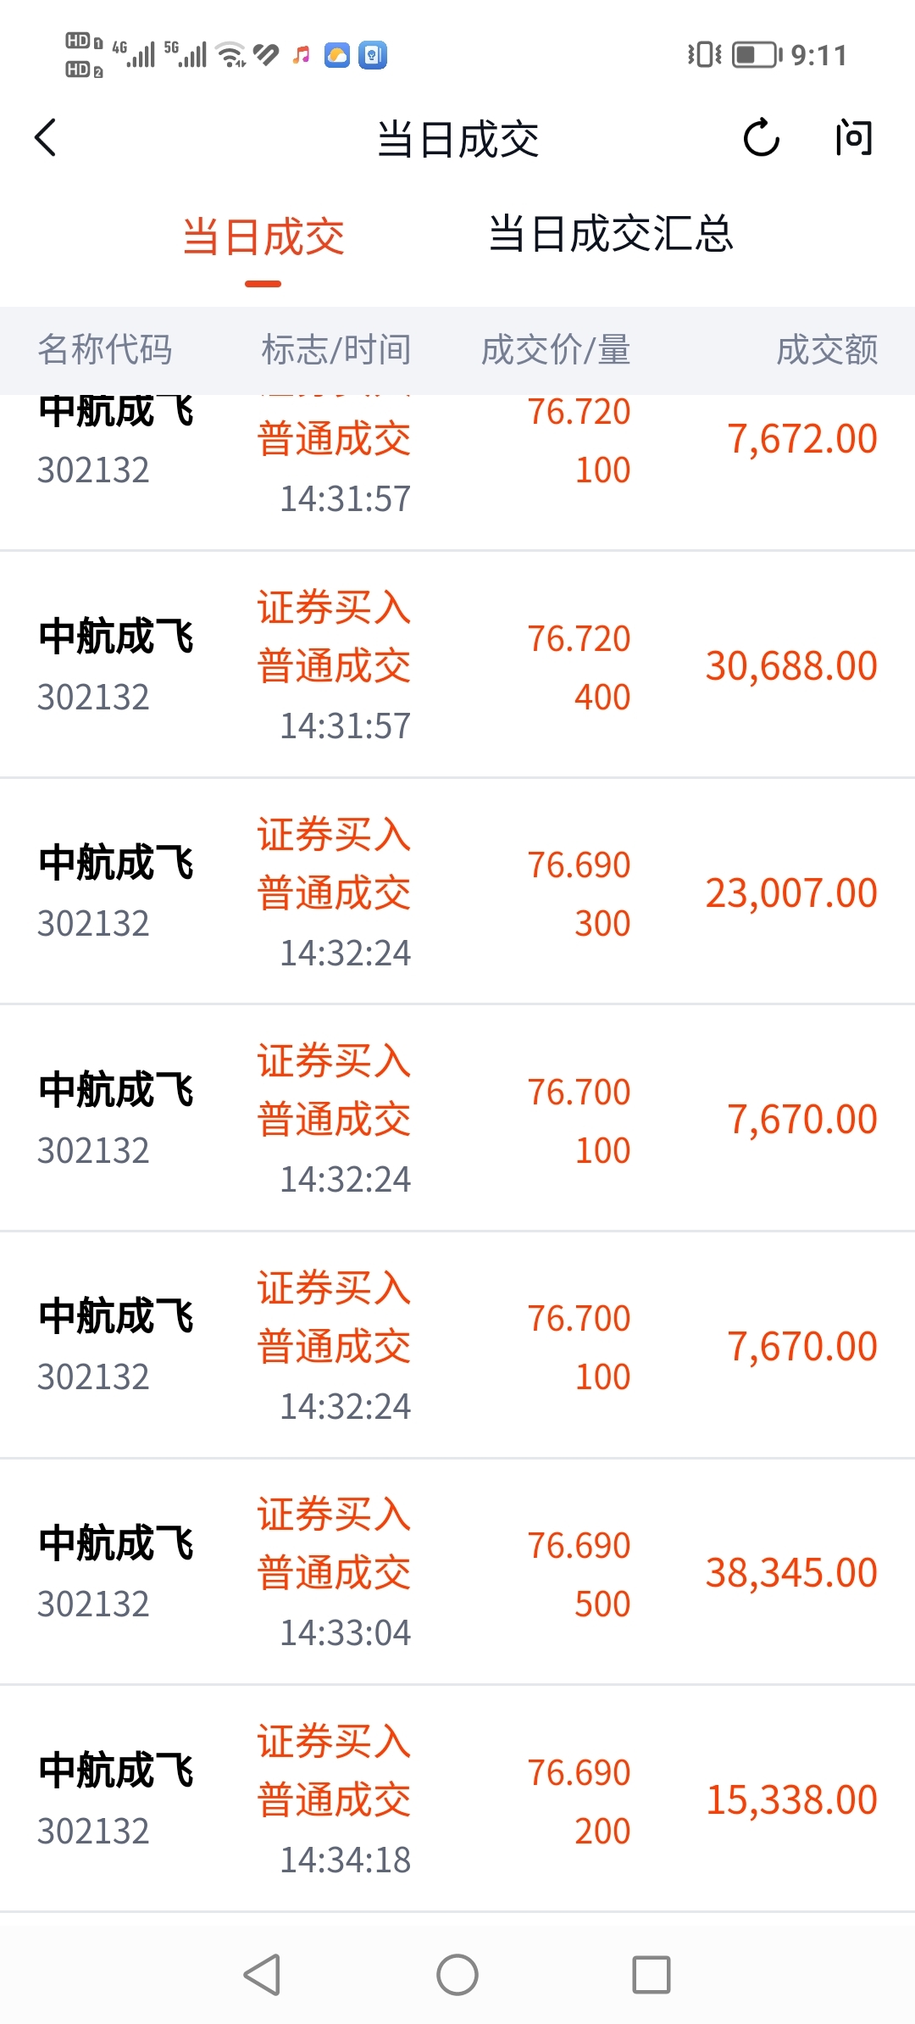The height and width of the screenshot is (2024, 915).
Task: Tap the 成交价/量 column header
Action: pos(556,349)
